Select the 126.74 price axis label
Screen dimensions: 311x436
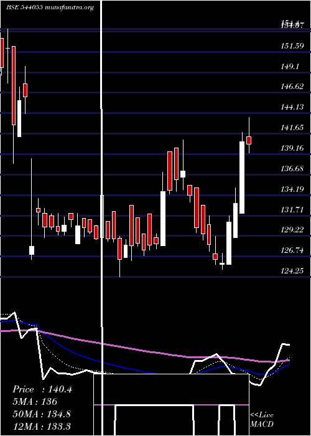coord(292,250)
